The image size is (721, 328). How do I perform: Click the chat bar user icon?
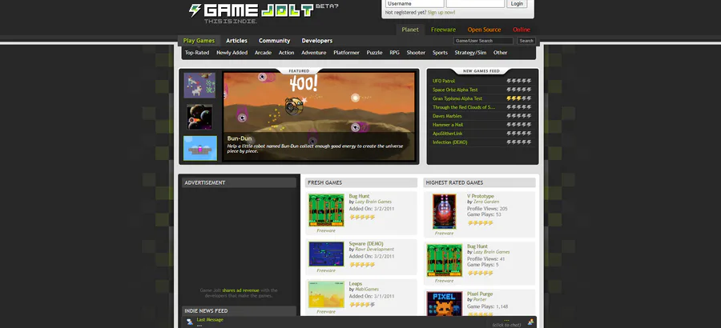tap(530, 322)
